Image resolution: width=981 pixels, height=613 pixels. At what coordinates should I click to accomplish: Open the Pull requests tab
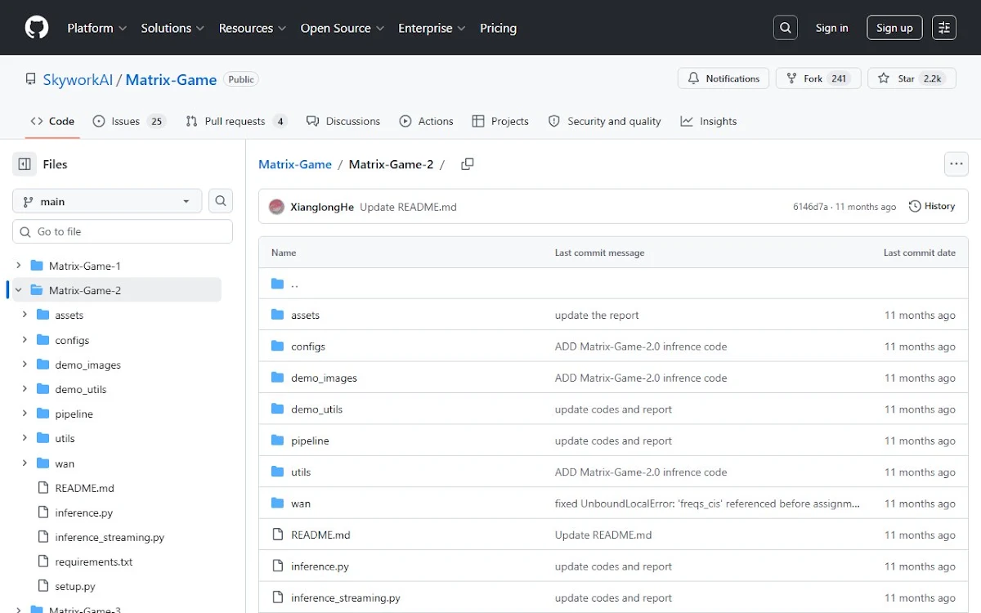[x=236, y=121]
